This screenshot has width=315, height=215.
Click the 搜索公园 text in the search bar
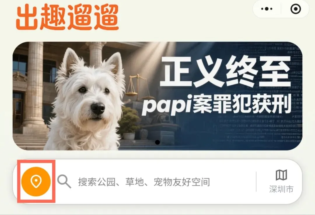tap(97, 182)
